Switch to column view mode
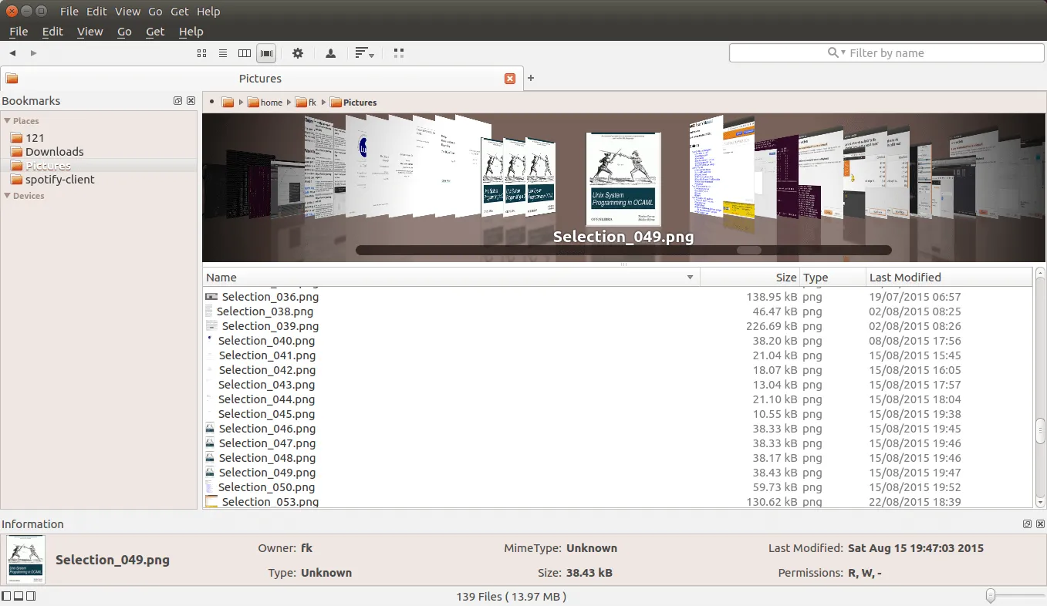Image resolution: width=1047 pixels, height=606 pixels. (x=245, y=53)
